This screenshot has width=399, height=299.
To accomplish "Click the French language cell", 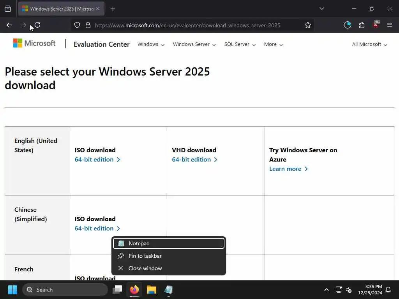I will click(x=37, y=268).
